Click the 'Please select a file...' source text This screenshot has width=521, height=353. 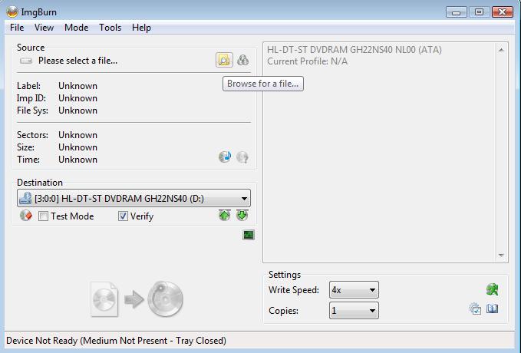[77, 61]
